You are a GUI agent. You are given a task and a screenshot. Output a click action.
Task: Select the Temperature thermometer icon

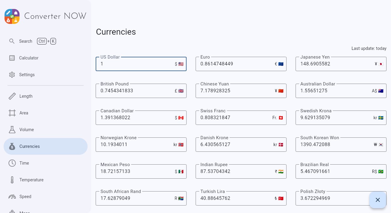pyautogui.click(x=12, y=180)
